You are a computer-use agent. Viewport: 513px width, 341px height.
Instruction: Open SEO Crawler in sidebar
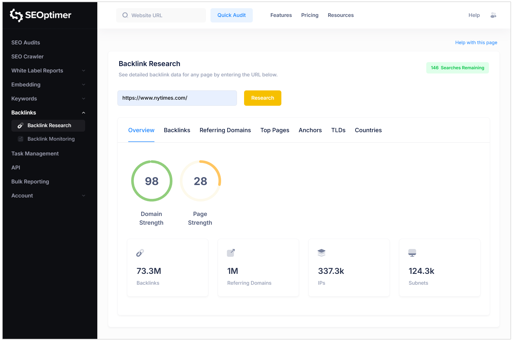pyautogui.click(x=28, y=57)
